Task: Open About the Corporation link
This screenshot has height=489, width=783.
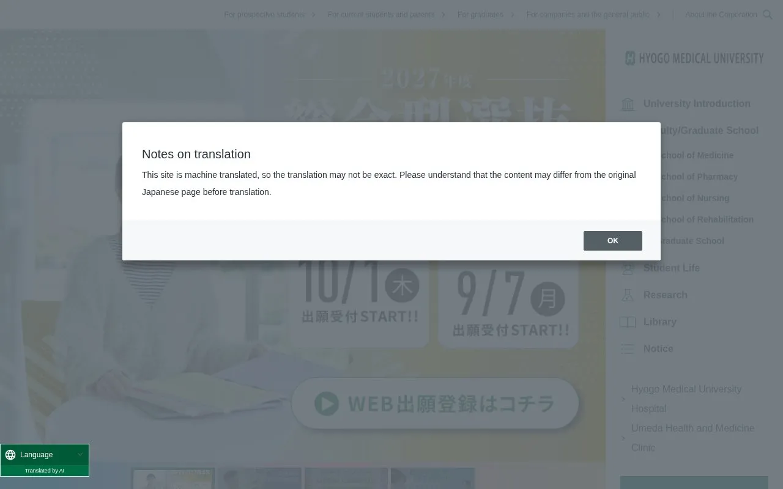Action: click(x=721, y=15)
